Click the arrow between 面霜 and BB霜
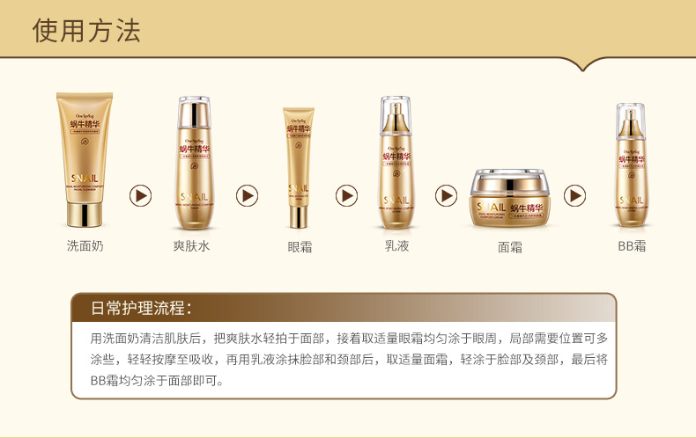Viewport: 696px width, 438px height. click(x=574, y=195)
